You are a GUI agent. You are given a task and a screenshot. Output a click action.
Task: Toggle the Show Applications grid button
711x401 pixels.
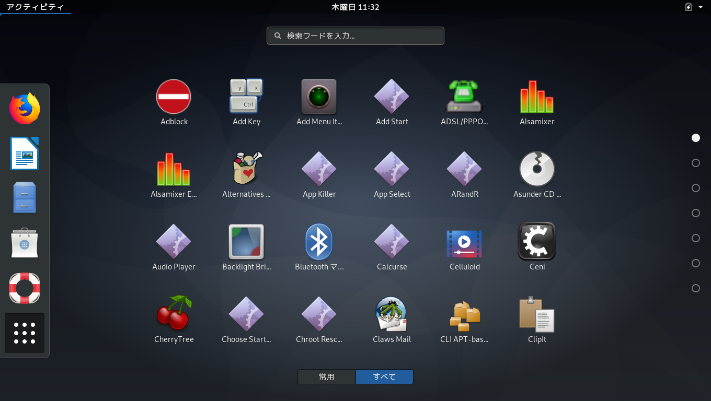[x=25, y=333]
